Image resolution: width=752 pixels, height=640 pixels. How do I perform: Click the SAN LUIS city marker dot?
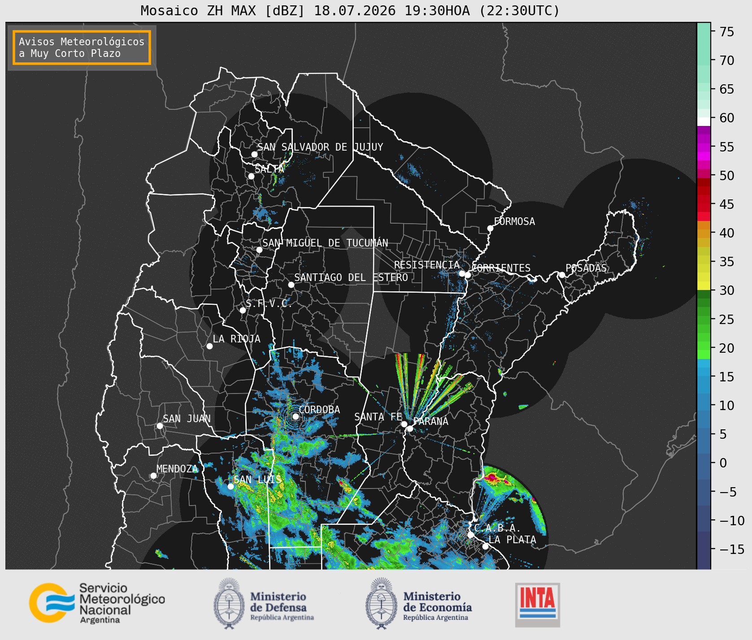click(230, 486)
